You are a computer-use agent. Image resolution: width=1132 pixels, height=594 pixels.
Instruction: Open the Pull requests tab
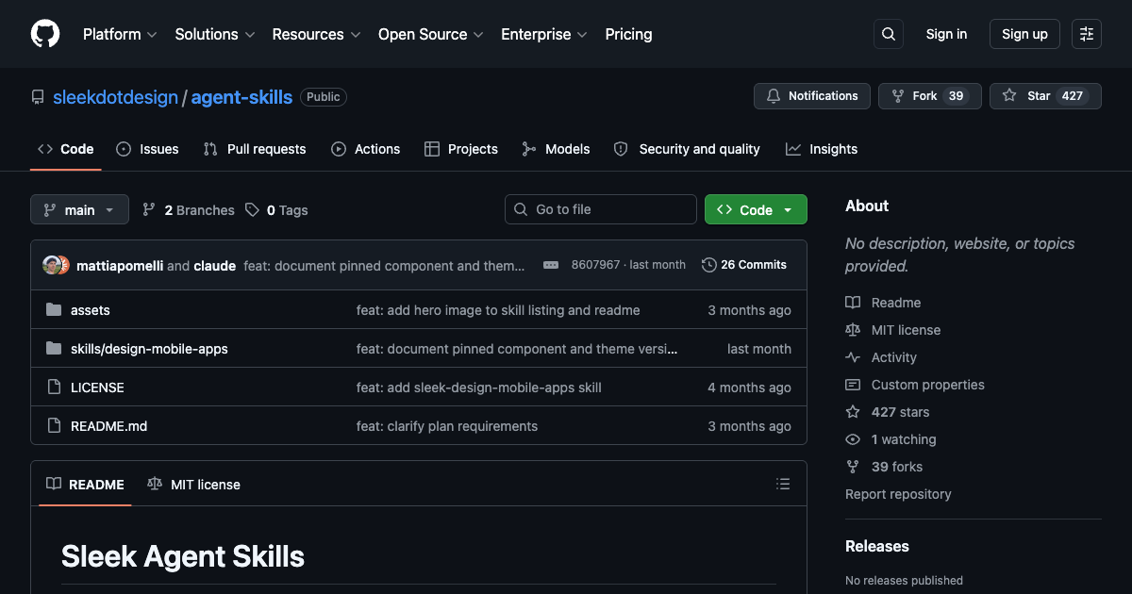pyautogui.click(x=255, y=149)
